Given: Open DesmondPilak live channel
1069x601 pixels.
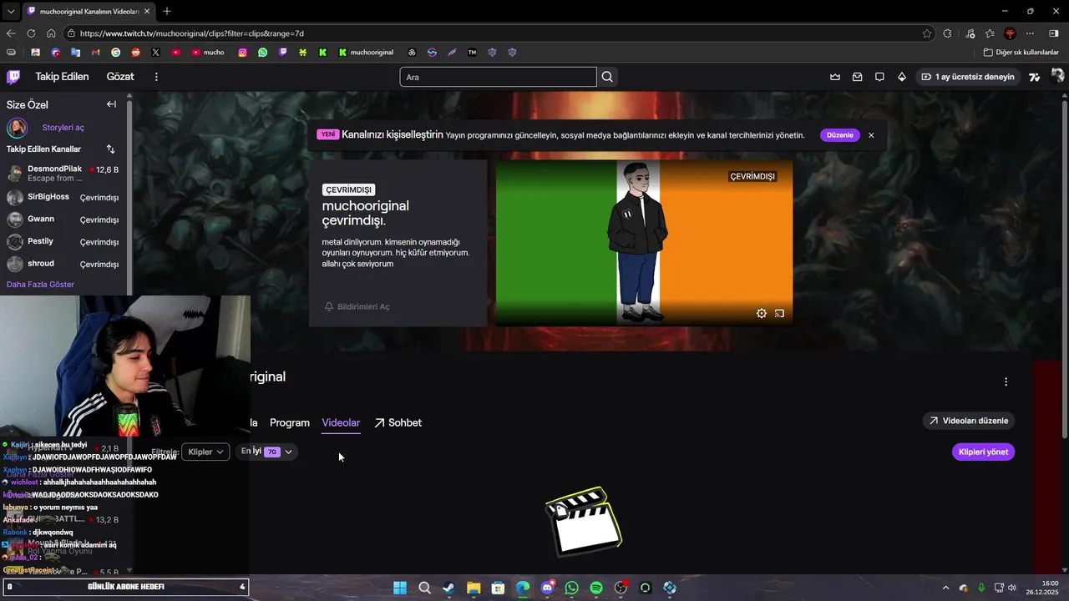Looking at the screenshot, I should (x=63, y=173).
